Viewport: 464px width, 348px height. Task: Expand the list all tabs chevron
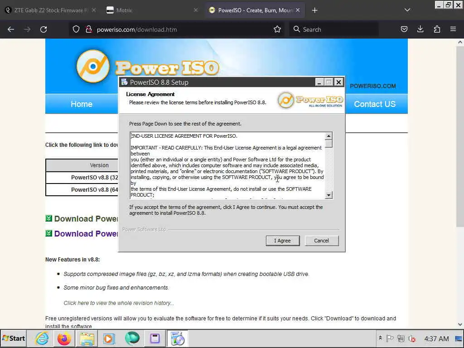[407, 10]
